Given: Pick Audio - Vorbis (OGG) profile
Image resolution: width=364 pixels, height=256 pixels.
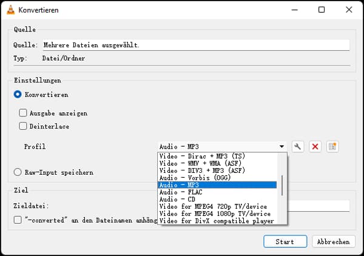Looking at the screenshot, I should tap(217, 178).
